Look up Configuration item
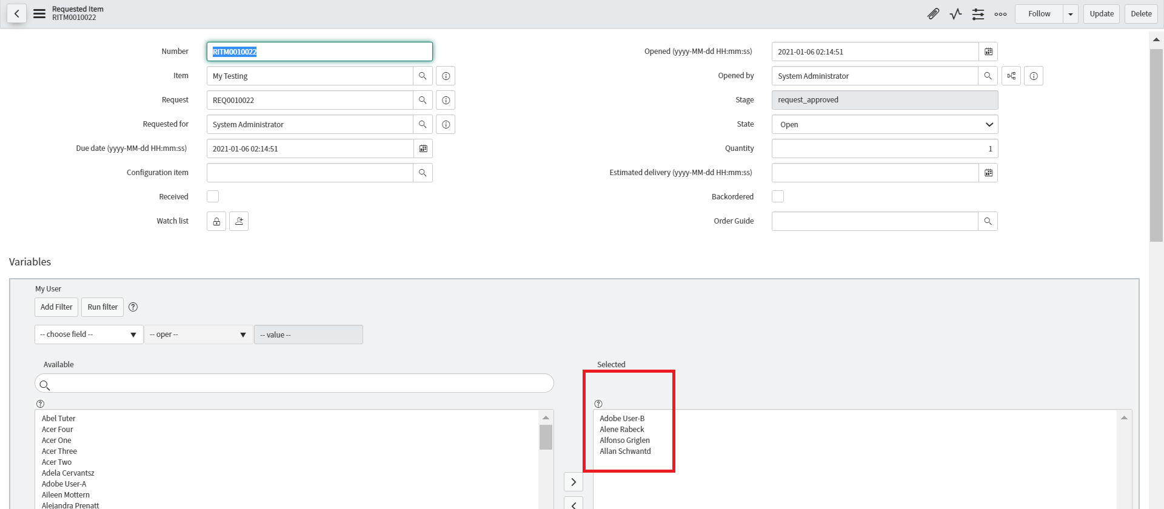The height and width of the screenshot is (509, 1164). (x=423, y=173)
